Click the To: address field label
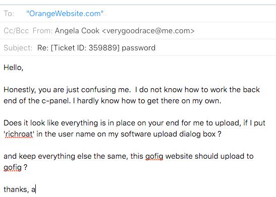 [x=9, y=14]
